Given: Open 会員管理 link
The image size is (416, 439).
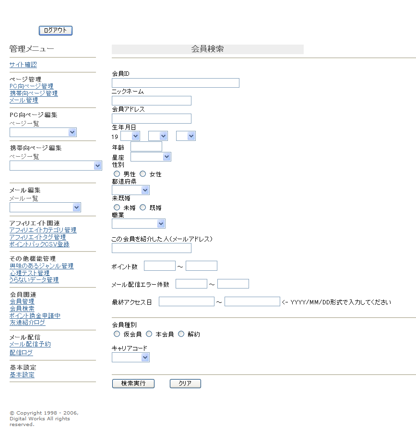Looking at the screenshot, I should coord(22,301).
